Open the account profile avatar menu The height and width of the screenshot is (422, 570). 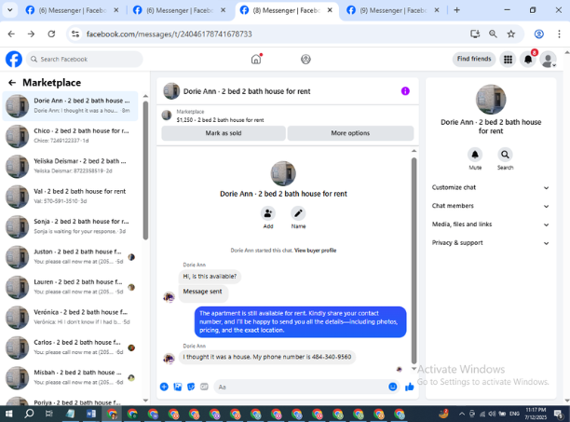tap(549, 59)
